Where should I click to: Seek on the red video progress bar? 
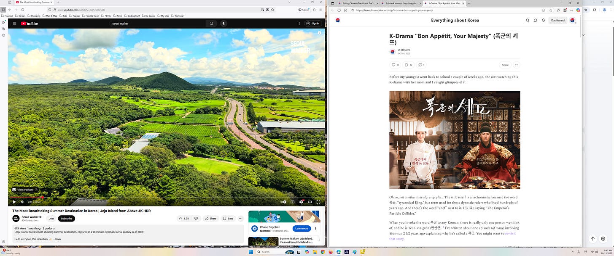click(167, 197)
